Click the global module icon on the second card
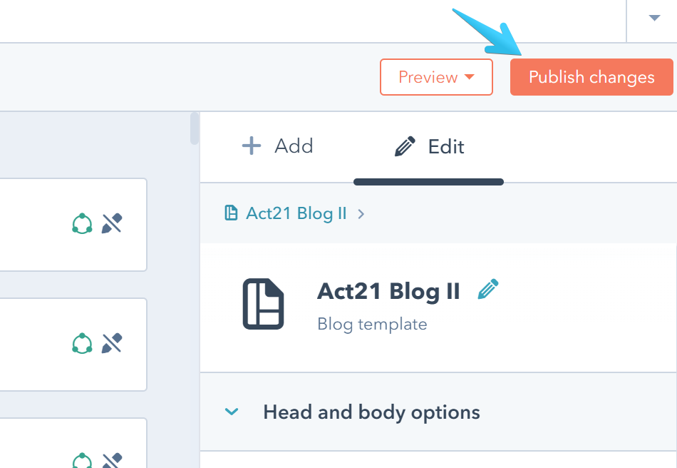Viewport: 677px width, 468px height. [x=82, y=343]
